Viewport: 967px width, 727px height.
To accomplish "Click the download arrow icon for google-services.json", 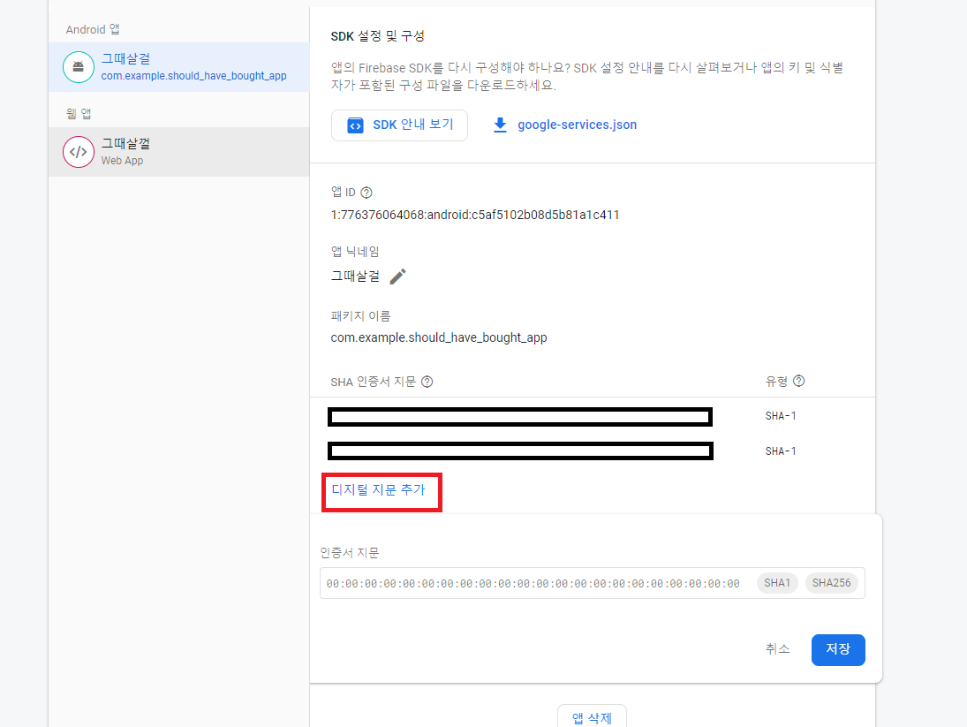I will click(x=500, y=125).
